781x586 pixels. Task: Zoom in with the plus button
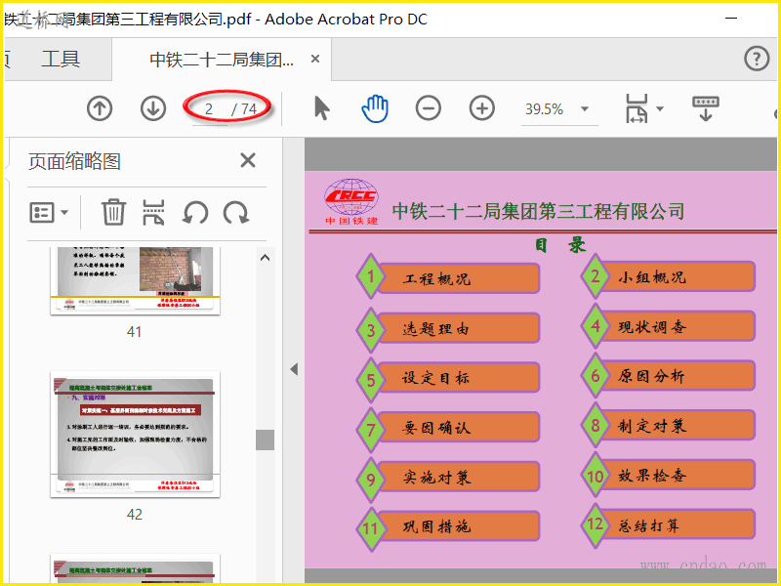coord(482,108)
